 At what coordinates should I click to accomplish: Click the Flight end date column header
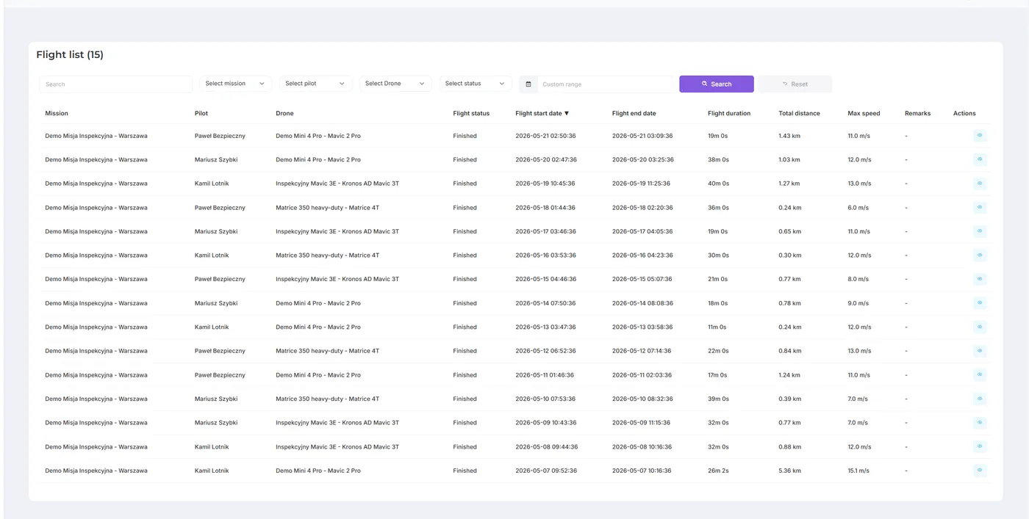click(634, 113)
